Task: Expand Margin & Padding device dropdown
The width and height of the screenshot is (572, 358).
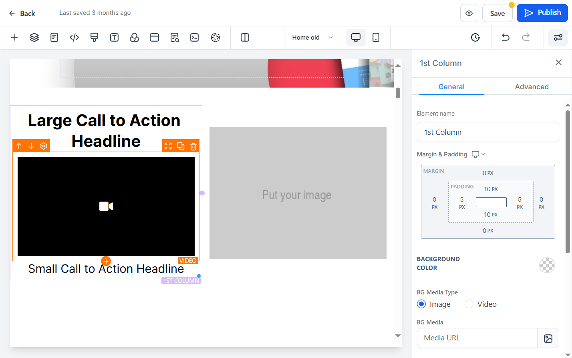Action: tap(479, 154)
